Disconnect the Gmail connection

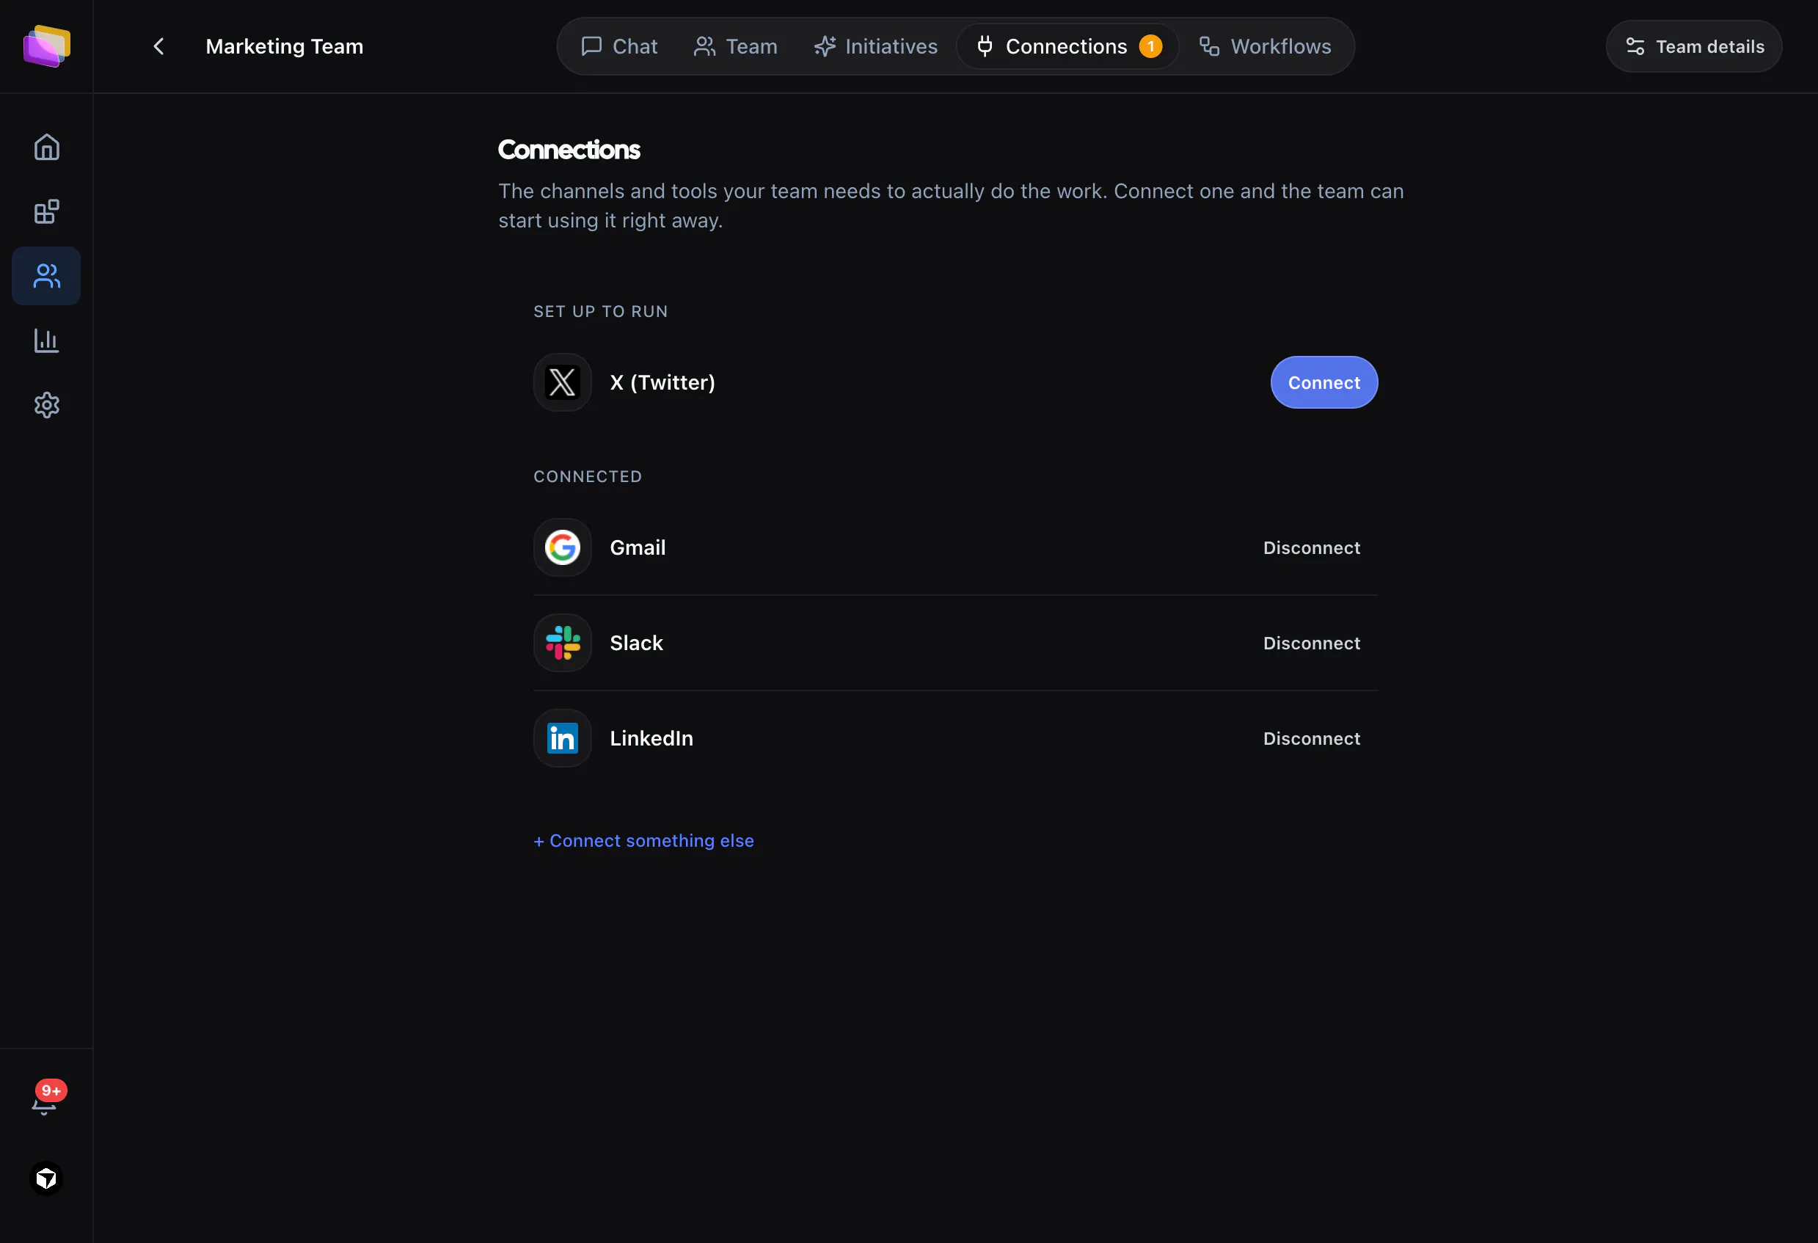point(1311,547)
